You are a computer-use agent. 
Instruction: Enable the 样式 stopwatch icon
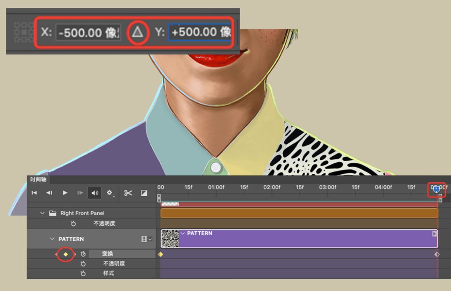coord(83,273)
